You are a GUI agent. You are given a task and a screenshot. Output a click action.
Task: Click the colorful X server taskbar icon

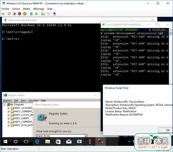(x=101, y=142)
